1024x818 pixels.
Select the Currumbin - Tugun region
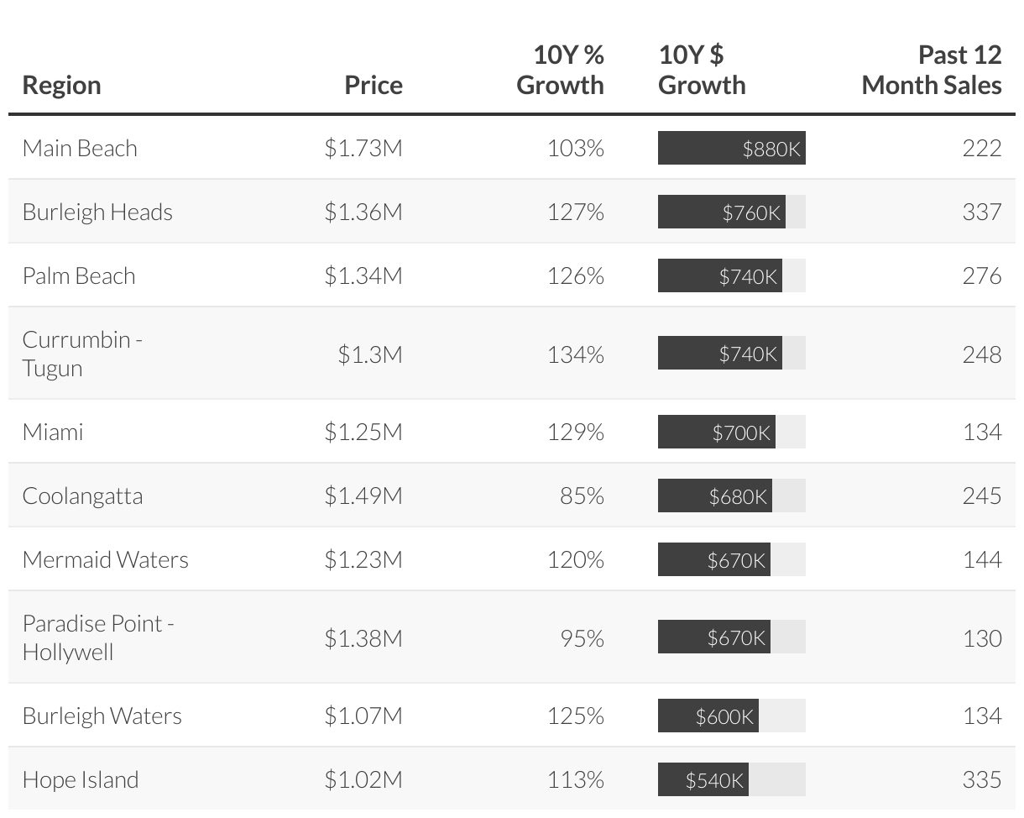[x=82, y=354]
